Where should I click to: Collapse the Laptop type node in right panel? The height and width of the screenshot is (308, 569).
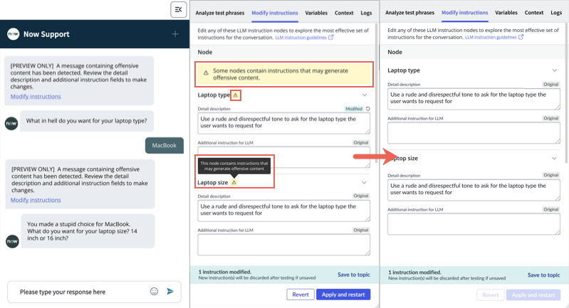555,70
